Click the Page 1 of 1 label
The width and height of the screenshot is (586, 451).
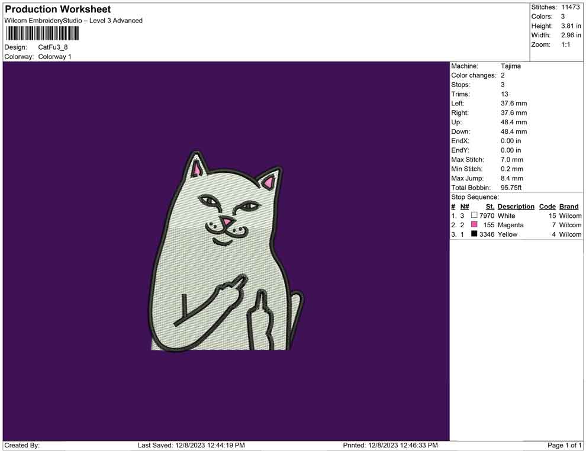pyautogui.click(x=563, y=445)
